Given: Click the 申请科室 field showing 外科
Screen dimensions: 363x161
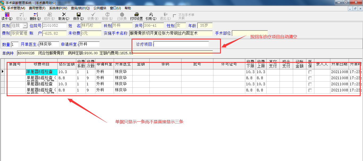Looking at the screenshot, I should tap(89, 44).
